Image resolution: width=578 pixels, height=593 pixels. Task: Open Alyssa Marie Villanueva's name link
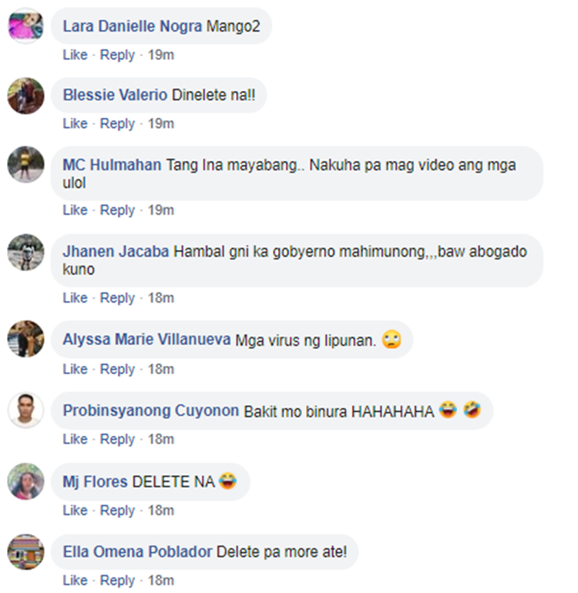(146, 339)
